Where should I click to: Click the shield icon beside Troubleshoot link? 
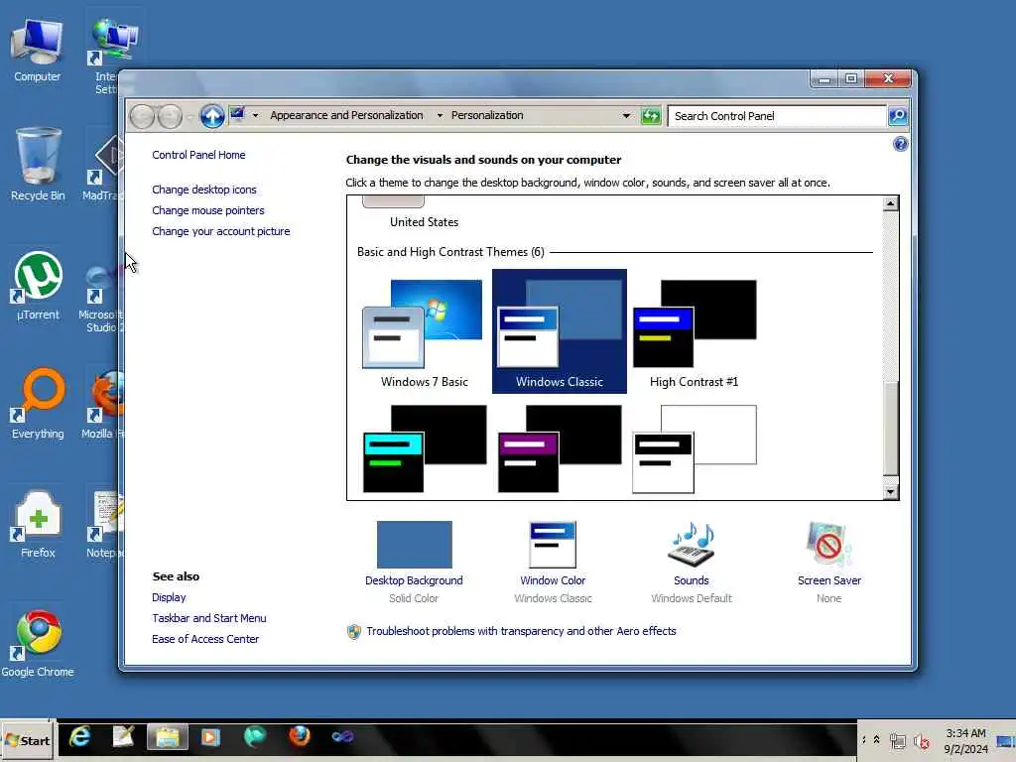[x=354, y=632]
